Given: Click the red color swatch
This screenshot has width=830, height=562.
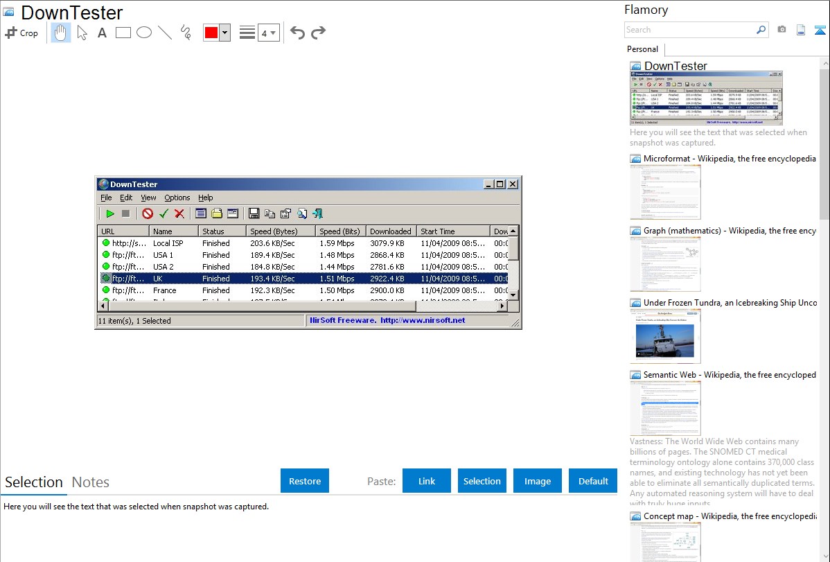Looking at the screenshot, I should coord(211,33).
